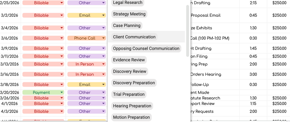This screenshot has height=122, width=290.
Task: Select the 3/4/2026 date cell
Action: tap(10, 28)
